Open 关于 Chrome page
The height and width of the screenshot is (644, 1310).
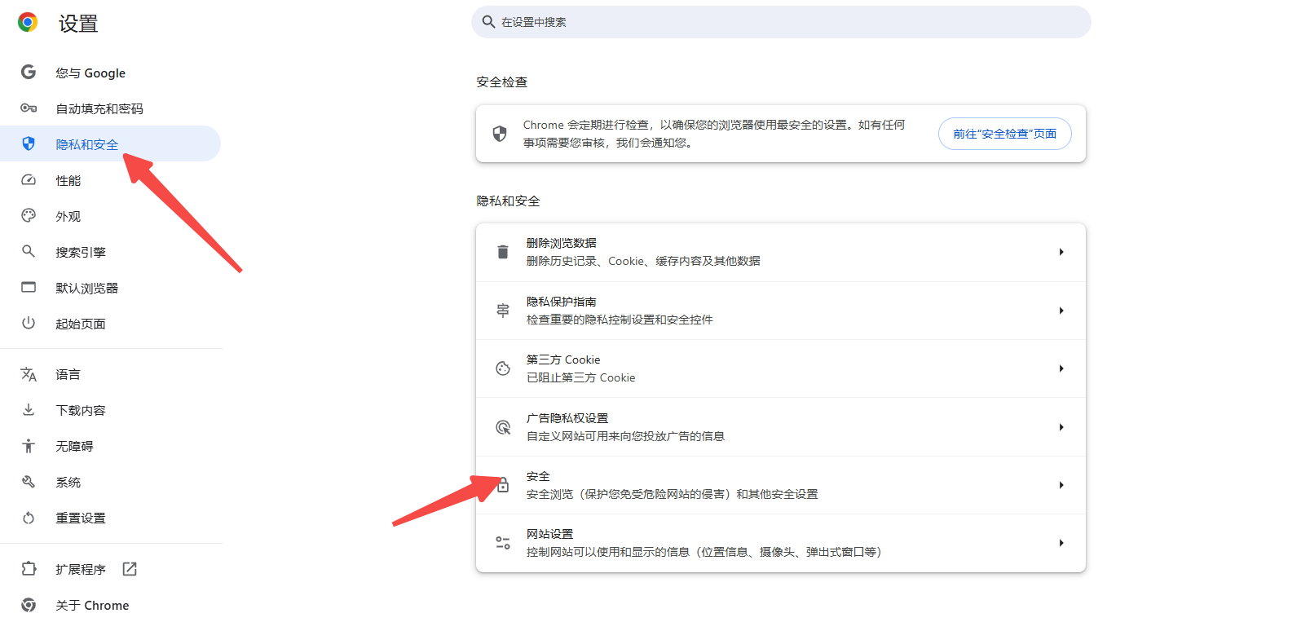coord(110,605)
